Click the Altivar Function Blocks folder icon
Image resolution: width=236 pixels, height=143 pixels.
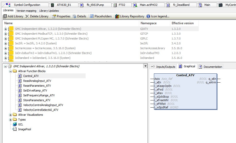tap(15, 71)
